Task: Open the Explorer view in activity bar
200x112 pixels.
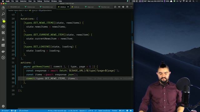Action: tap(3, 8)
